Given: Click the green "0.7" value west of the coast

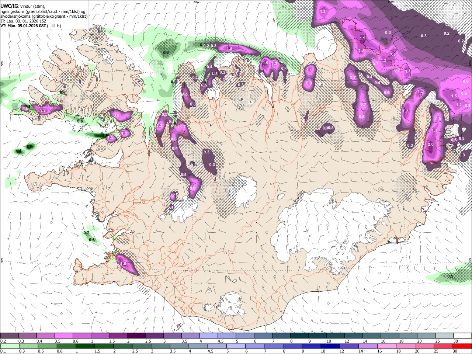Looking at the screenshot, I should click(x=86, y=233).
